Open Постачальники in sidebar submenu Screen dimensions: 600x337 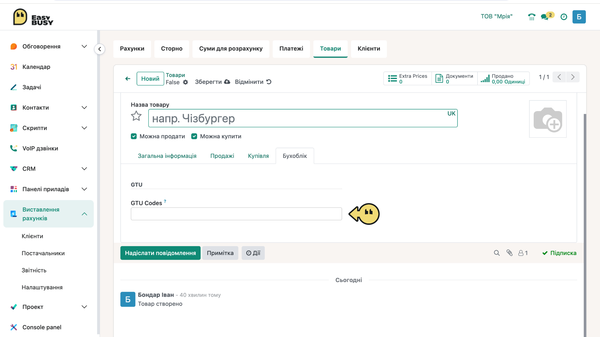(x=43, y=253)
